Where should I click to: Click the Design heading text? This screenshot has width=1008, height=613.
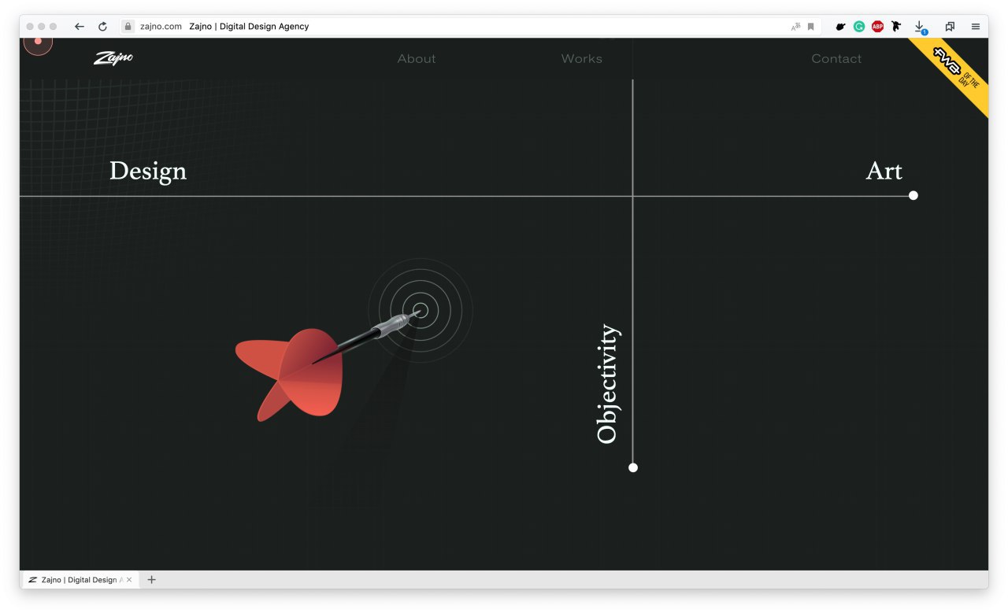[x=148, y=171]
